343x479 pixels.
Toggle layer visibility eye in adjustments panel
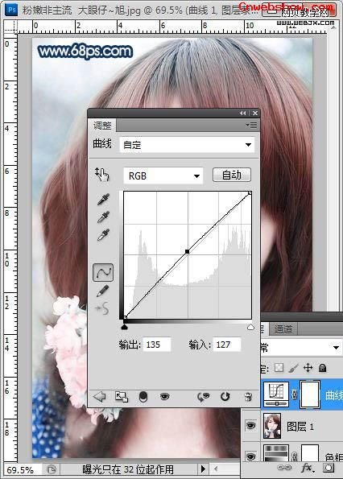[164, 397]
